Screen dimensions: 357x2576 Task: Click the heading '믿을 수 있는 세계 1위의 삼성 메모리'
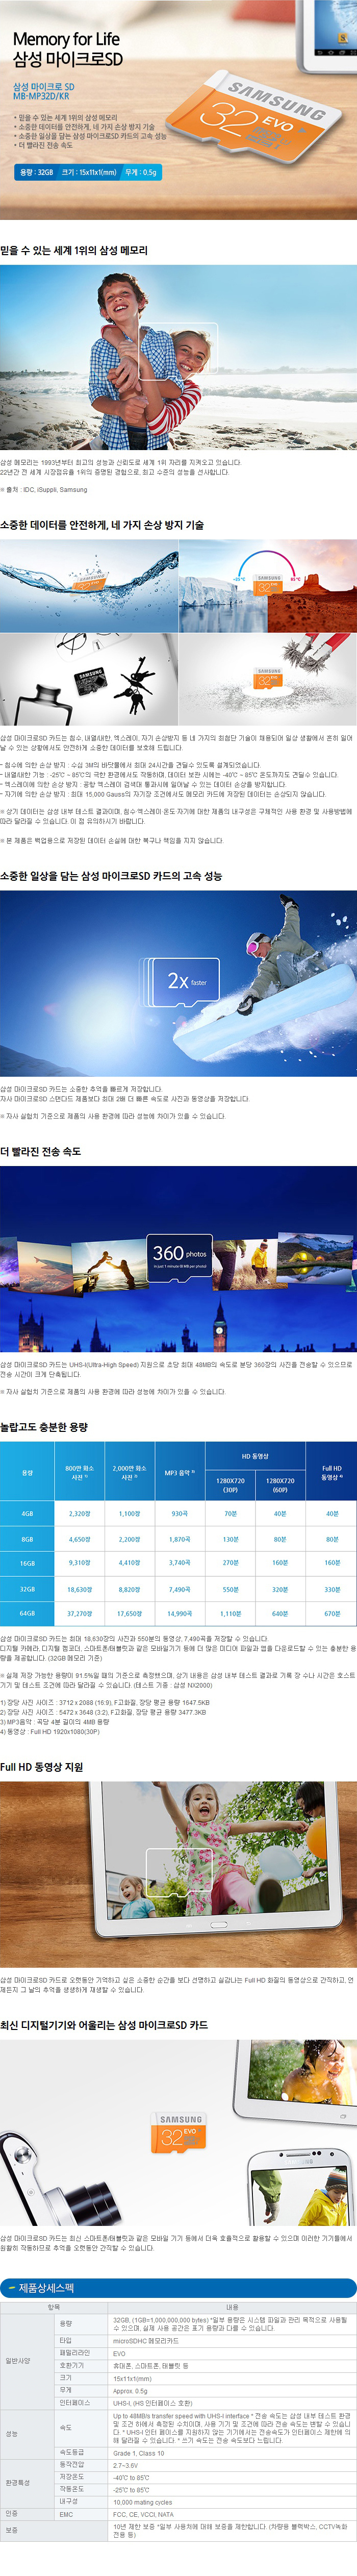coord(74,250)
